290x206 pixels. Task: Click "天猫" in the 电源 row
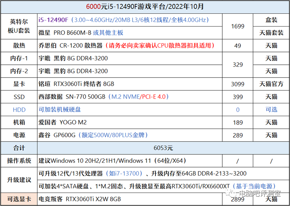click(271, 135)
